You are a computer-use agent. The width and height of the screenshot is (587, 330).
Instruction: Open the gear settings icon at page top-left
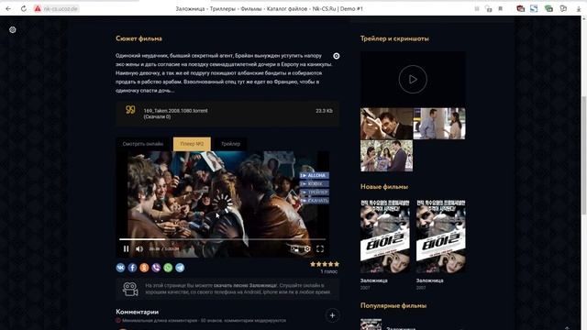pos(12,29)
